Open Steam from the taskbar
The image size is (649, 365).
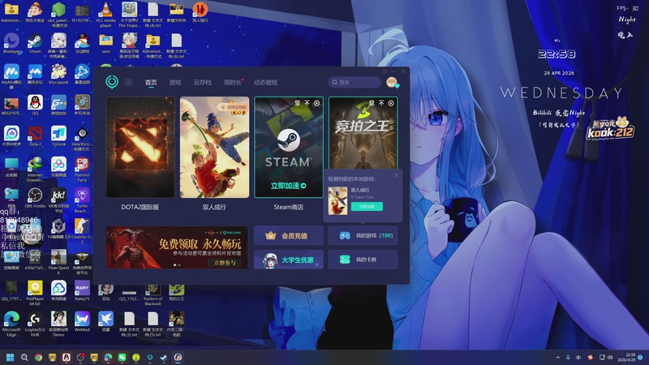(164, 357)
